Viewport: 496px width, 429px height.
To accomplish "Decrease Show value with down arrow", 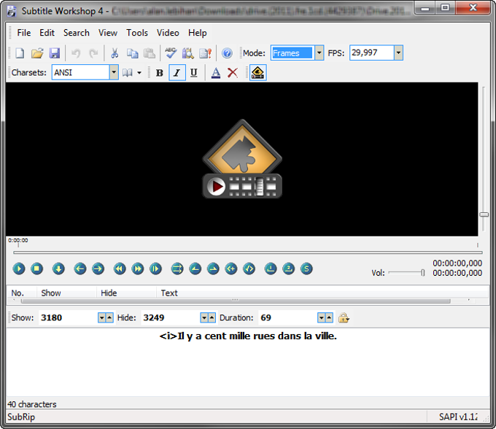I will coord(102,317).
